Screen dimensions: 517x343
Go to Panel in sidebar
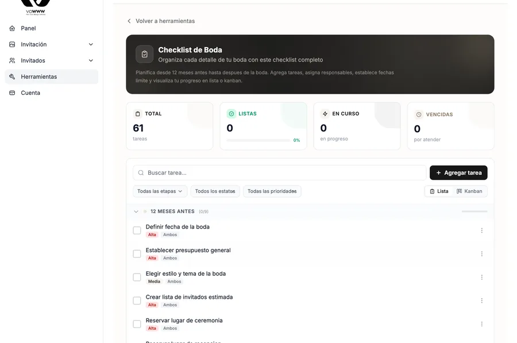[x=52, y=28]
